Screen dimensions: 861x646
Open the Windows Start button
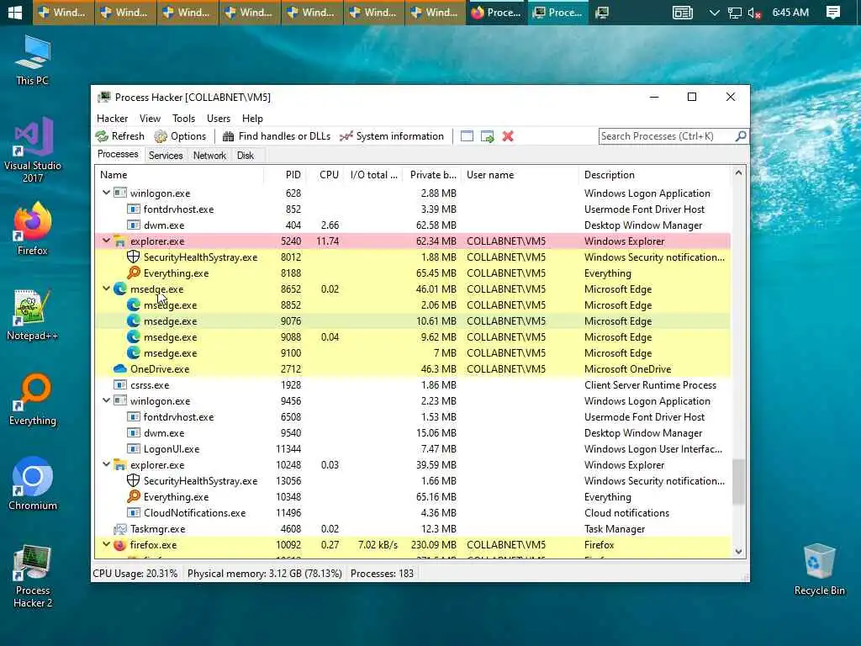point(15,12)
